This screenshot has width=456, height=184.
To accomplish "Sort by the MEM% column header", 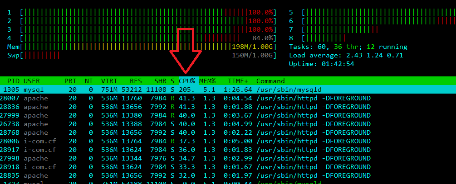I will 207,81.
